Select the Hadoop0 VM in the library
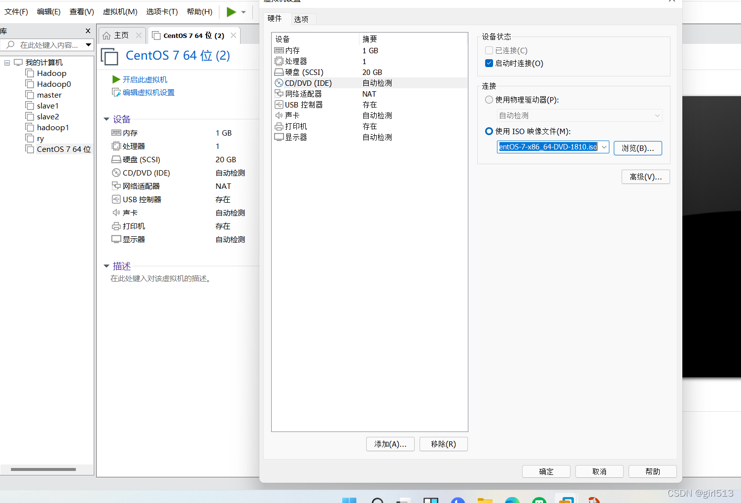 point(54,84)
